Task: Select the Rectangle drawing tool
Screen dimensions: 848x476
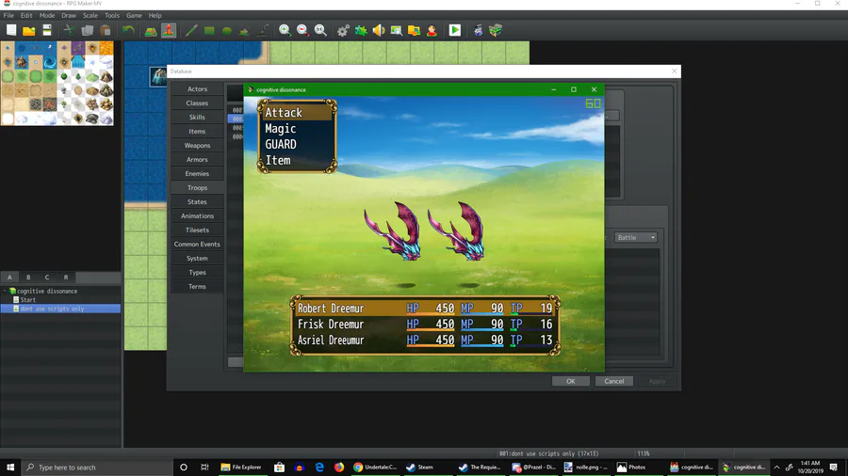Action: pos(209,30)
